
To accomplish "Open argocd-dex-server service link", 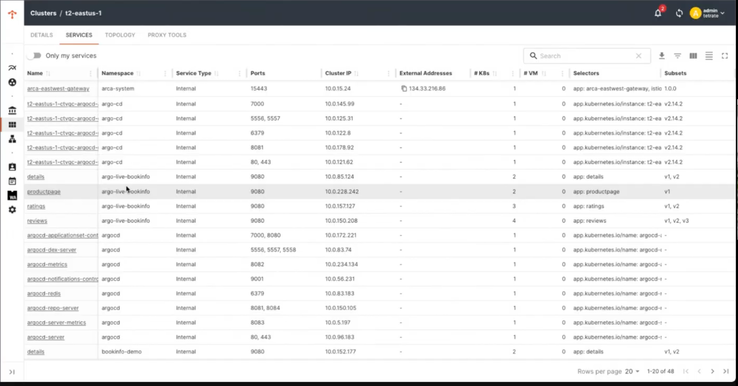I will [x=52, y=250].
